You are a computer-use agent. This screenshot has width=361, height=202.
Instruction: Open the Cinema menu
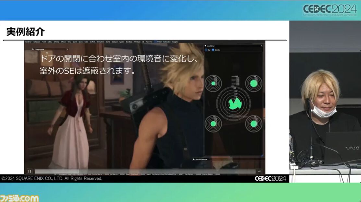coord(57,42)
